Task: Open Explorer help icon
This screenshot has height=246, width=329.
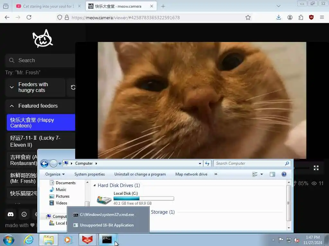Action: click(x=284, y=174)
